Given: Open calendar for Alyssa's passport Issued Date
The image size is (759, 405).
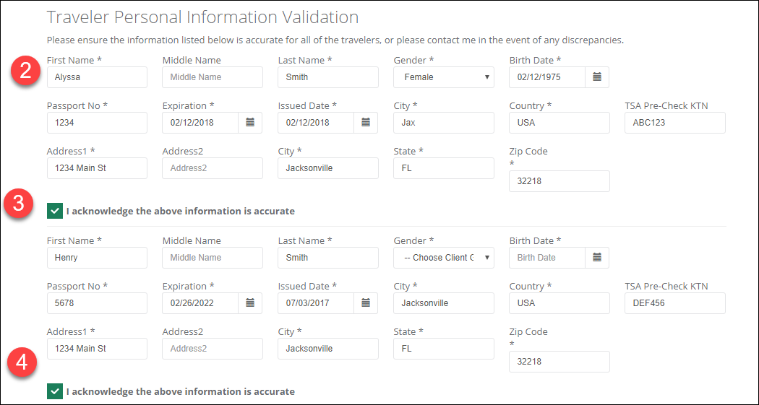Looking at the screenshot, I should pos(366,123).
